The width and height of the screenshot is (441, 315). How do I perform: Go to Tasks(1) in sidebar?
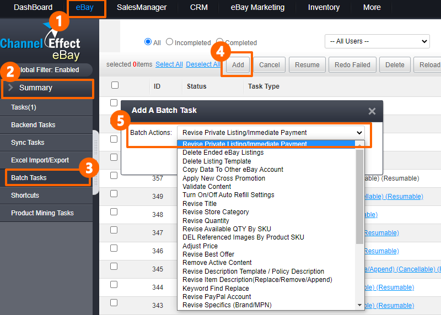[x=46, y=107]
